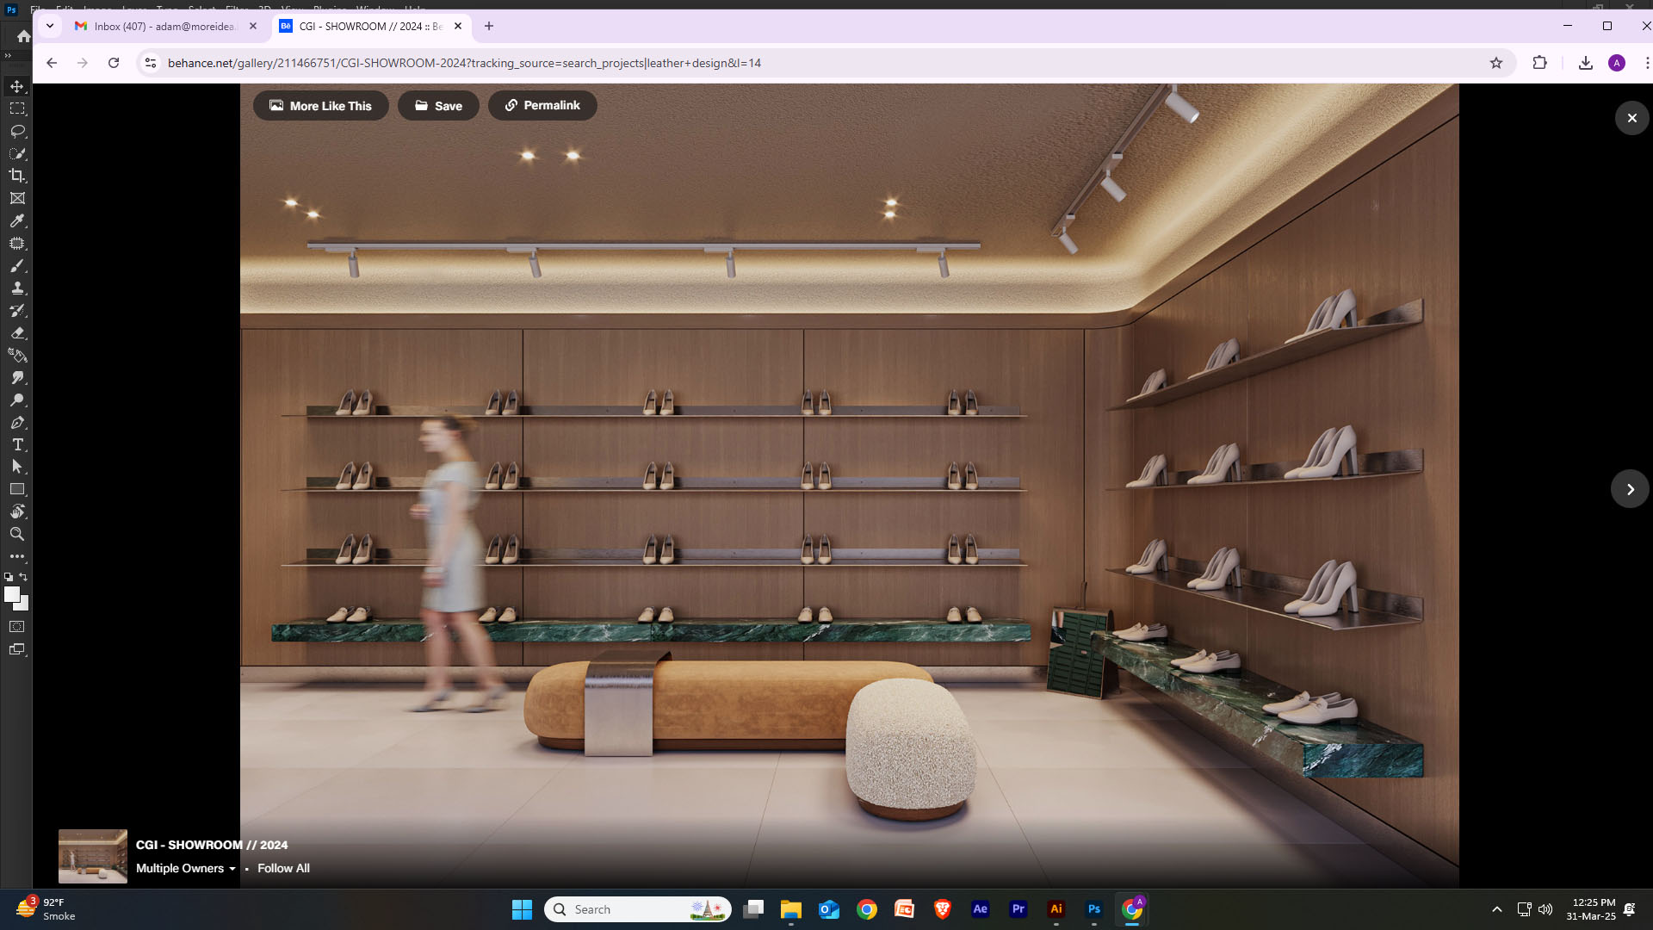Select the Lasso tool

pyautogui.click(x=17, y=131)
